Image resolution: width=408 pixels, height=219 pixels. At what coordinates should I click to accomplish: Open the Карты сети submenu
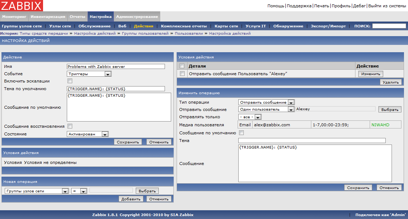tap(226, 26)
